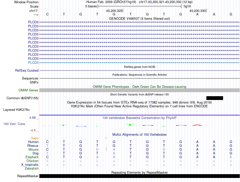Click the Gene Expression in 54 tissues GTEx title
Screen dimensions: 240x182
(139, 102)
